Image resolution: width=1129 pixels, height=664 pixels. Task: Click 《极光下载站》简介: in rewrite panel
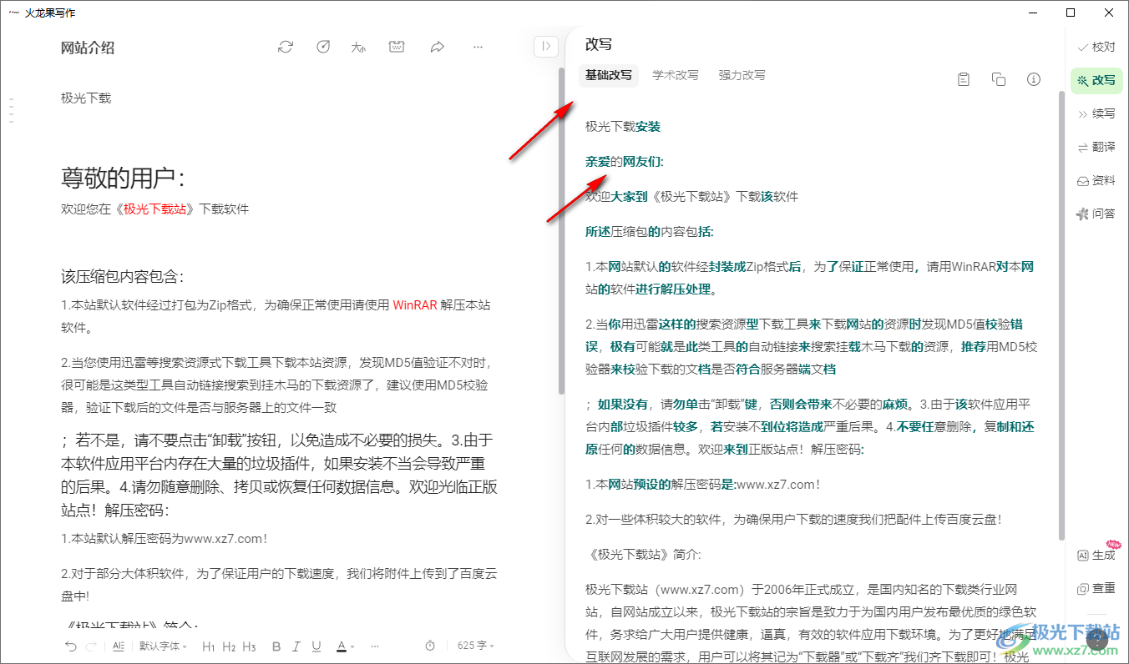click(644, 555)
